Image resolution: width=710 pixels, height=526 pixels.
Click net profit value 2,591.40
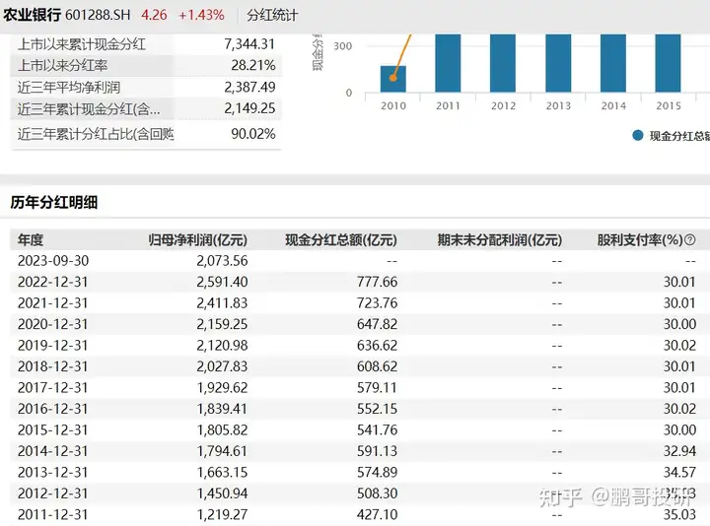(x=222, y=283)
